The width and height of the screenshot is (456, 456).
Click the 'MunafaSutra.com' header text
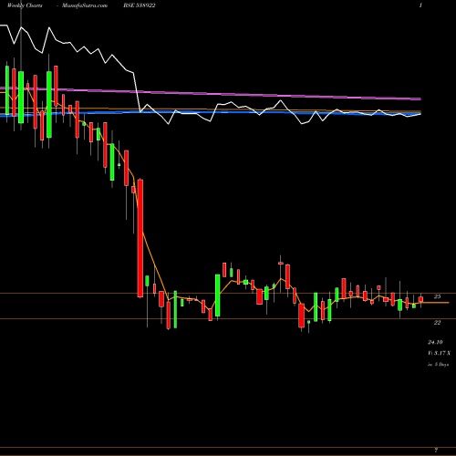[x=85, y=5]
